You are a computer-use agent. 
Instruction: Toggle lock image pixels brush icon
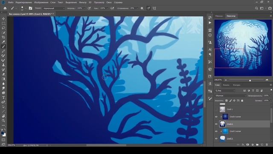(230, 101)
